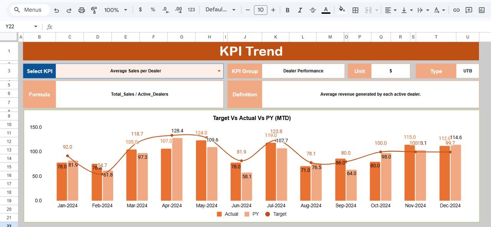Toggle italic formatting

tap(300, 10)
